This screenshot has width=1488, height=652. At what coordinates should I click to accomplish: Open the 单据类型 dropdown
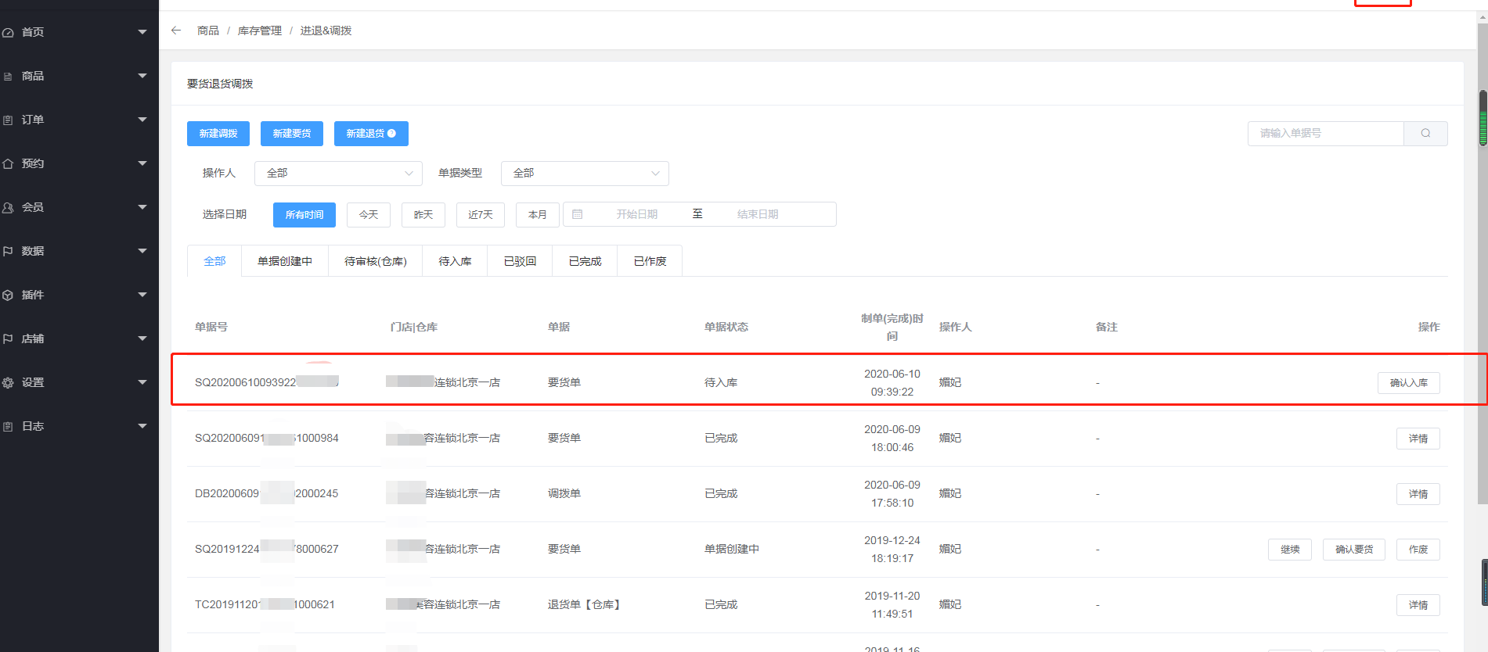[x=585, y=174]
